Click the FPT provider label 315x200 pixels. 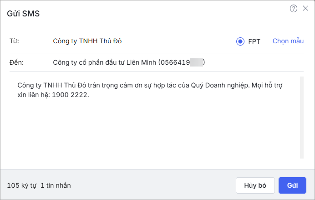(254, 41)
